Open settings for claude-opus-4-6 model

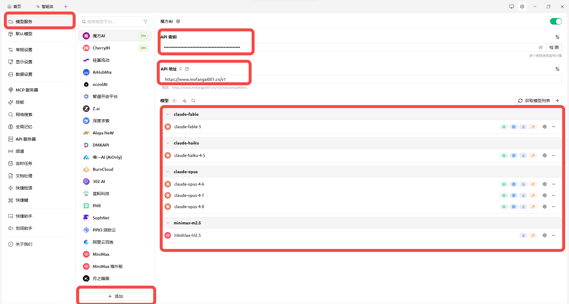pos(545,184)
